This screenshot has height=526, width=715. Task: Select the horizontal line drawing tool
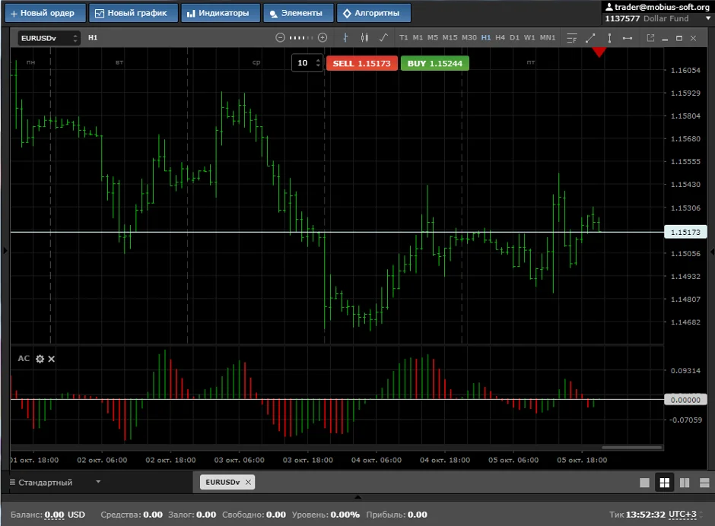tap(628, 38)
